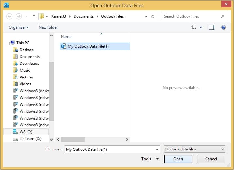Open the Organize menu

click(19, 27)
